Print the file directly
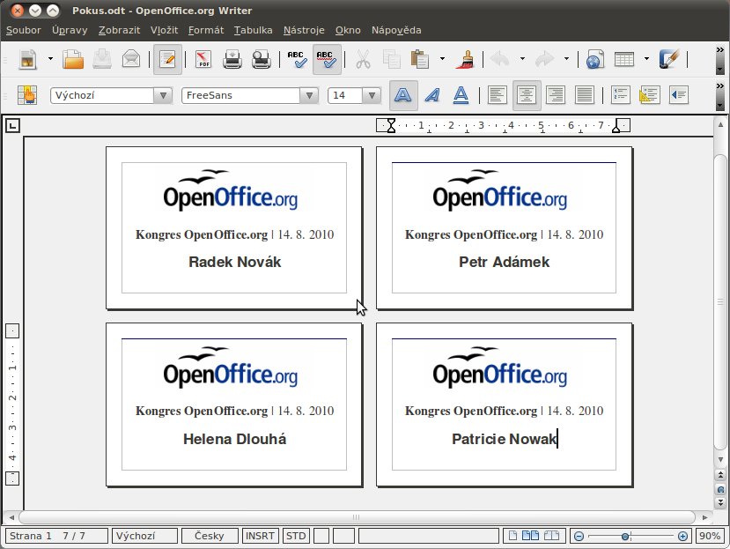 pyautogui.click(x=232, y=60)
